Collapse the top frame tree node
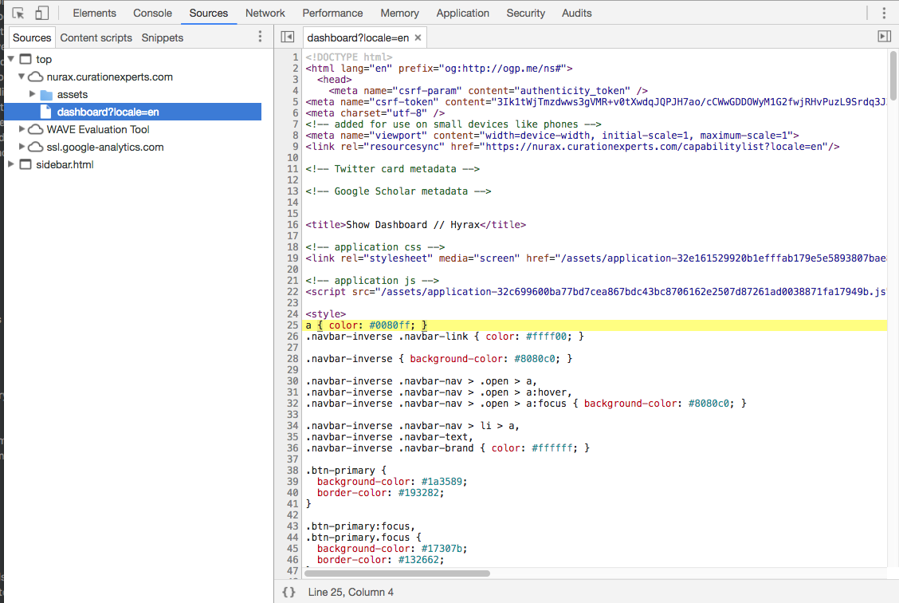The height and width of the screenshot is (603, 899). [x=11, y=59]
